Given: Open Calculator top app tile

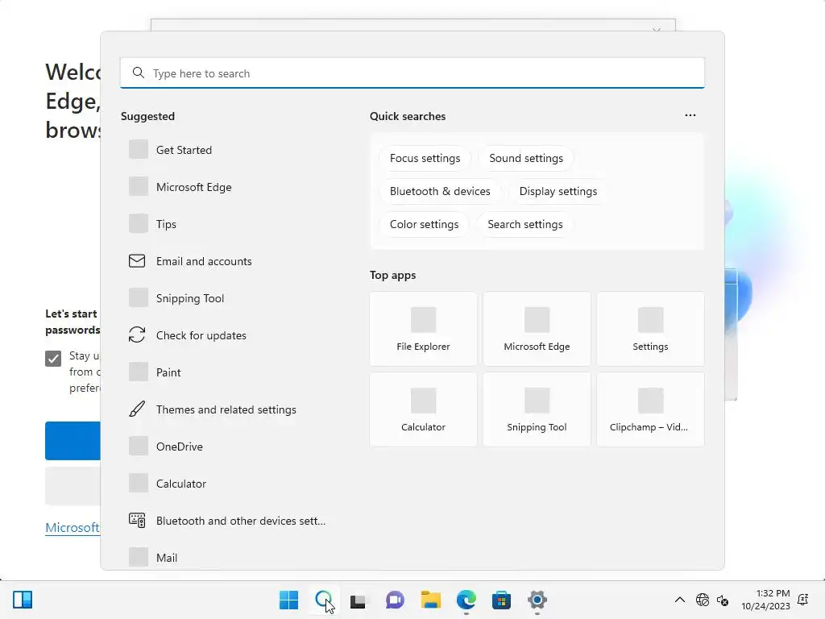Looking at the screenshot, I should [x=423, y=409].
